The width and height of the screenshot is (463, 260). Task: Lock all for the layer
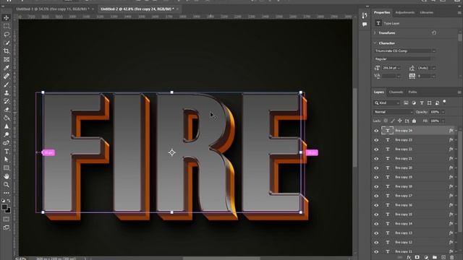[414, 121]
